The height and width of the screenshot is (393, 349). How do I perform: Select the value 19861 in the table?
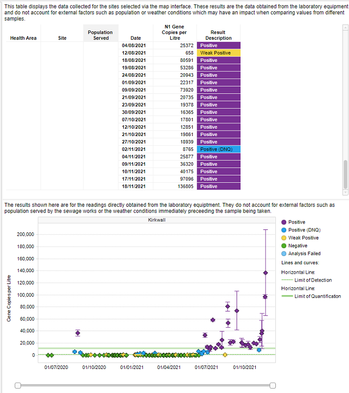coord(187,134)
